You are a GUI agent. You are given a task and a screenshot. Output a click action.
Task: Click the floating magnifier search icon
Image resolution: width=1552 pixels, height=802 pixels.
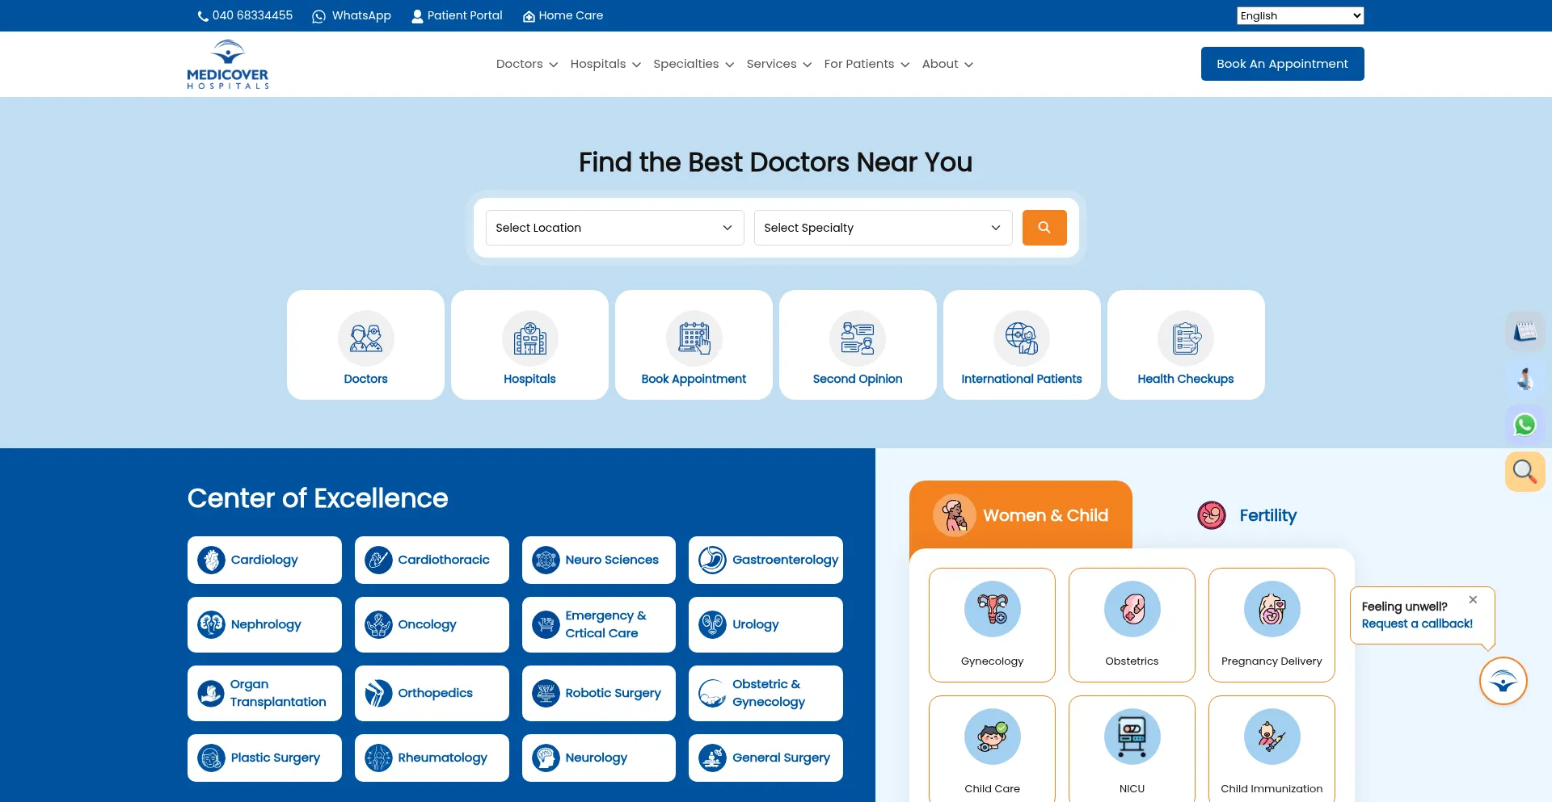point(1525,471)
